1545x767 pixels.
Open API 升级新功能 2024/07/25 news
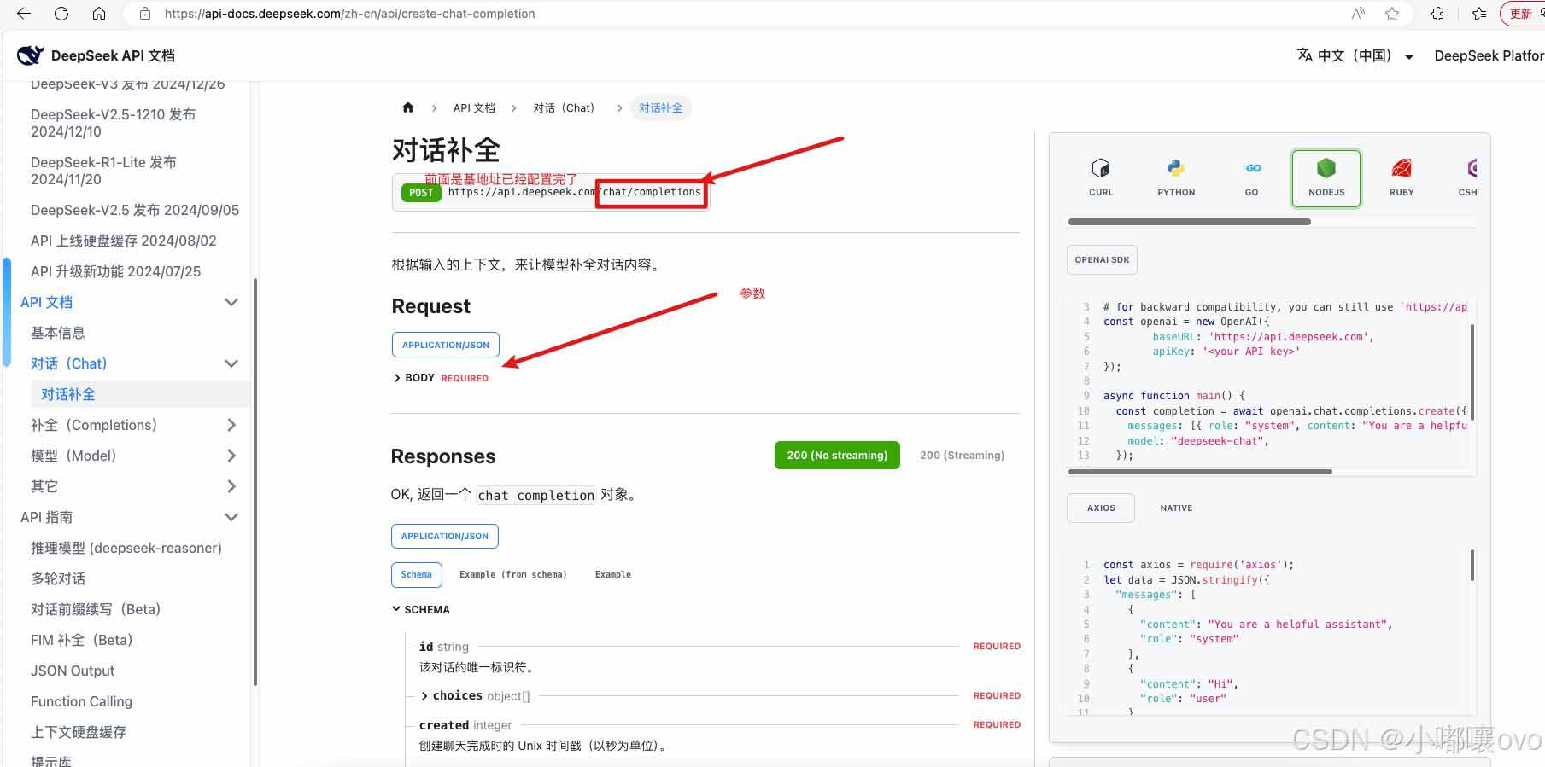point(116,271)
